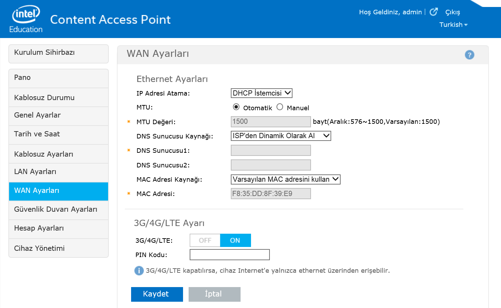Switch 3G/4G/LTE to OFF
Screen dimensions: 501x308
(205, 240)
